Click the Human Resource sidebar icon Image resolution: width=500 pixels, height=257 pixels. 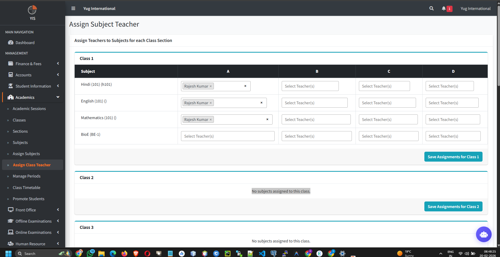tap(11, 244)
